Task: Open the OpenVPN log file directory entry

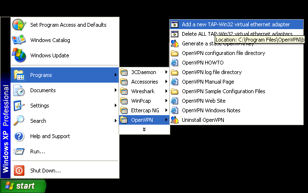Action: 236,72
